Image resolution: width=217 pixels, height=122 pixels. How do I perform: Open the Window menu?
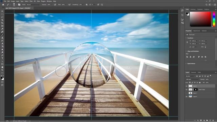click(x=49, y=1)
